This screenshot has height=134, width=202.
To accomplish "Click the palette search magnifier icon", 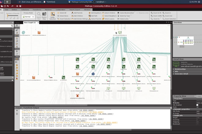I will tap(12, 26).
